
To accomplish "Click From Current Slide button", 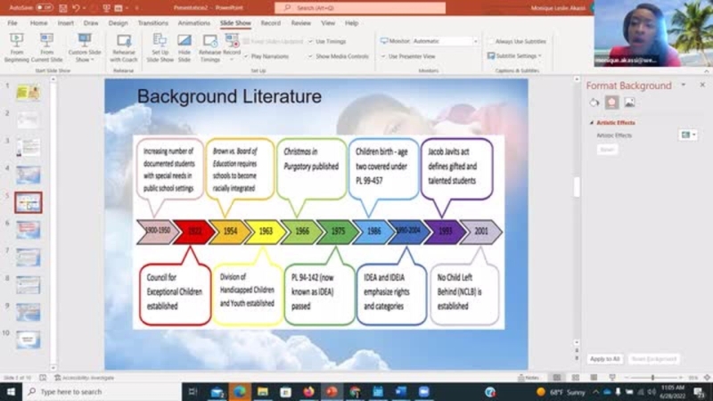I will click(x=46, y=46).
